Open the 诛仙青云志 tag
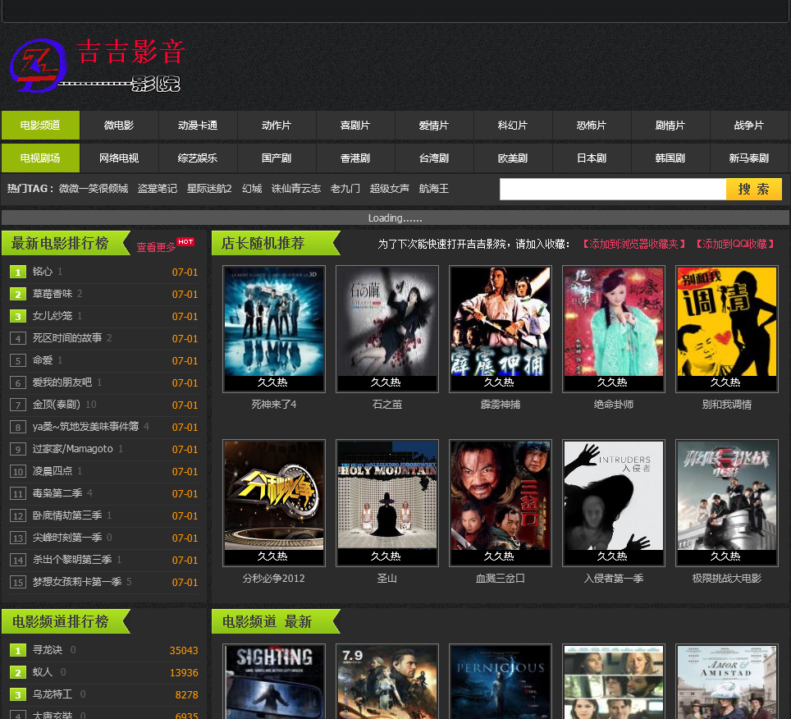This screenshot has width=791, height=719. click(x=296, y=189)
